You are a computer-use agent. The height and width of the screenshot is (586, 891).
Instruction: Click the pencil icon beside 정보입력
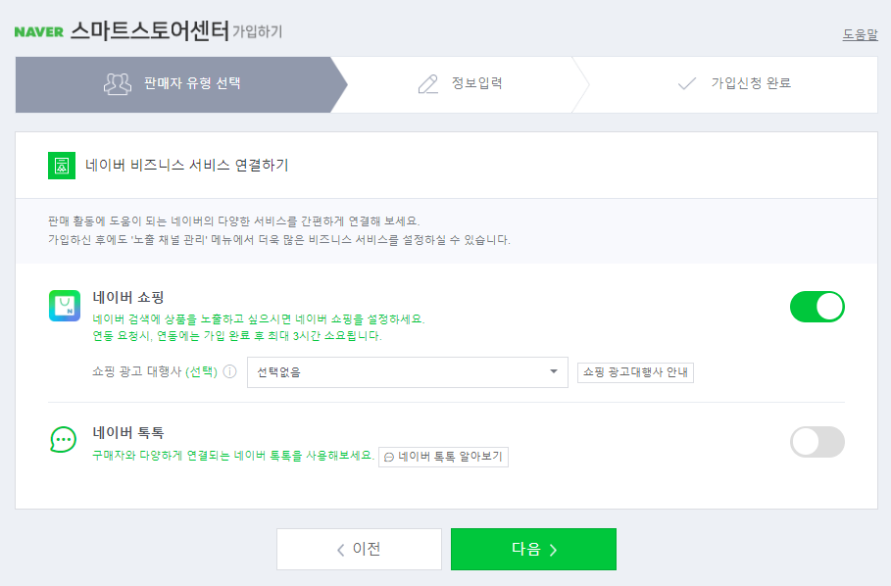[428, 84]
